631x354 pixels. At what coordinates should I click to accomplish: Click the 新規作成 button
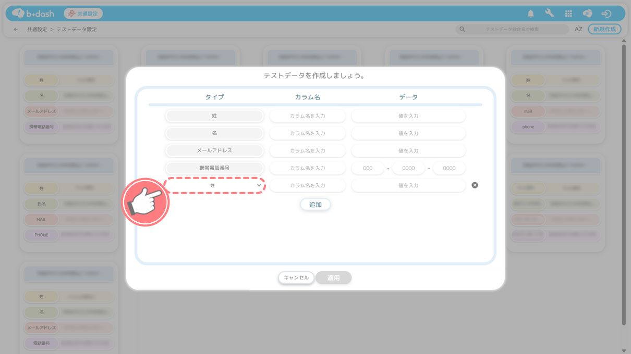click(x=604, y=30)
